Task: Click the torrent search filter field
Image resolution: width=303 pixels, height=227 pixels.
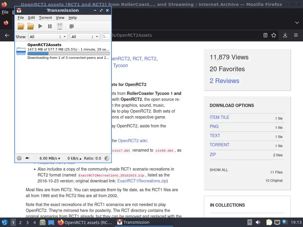Action: click(x=106, y=37)
